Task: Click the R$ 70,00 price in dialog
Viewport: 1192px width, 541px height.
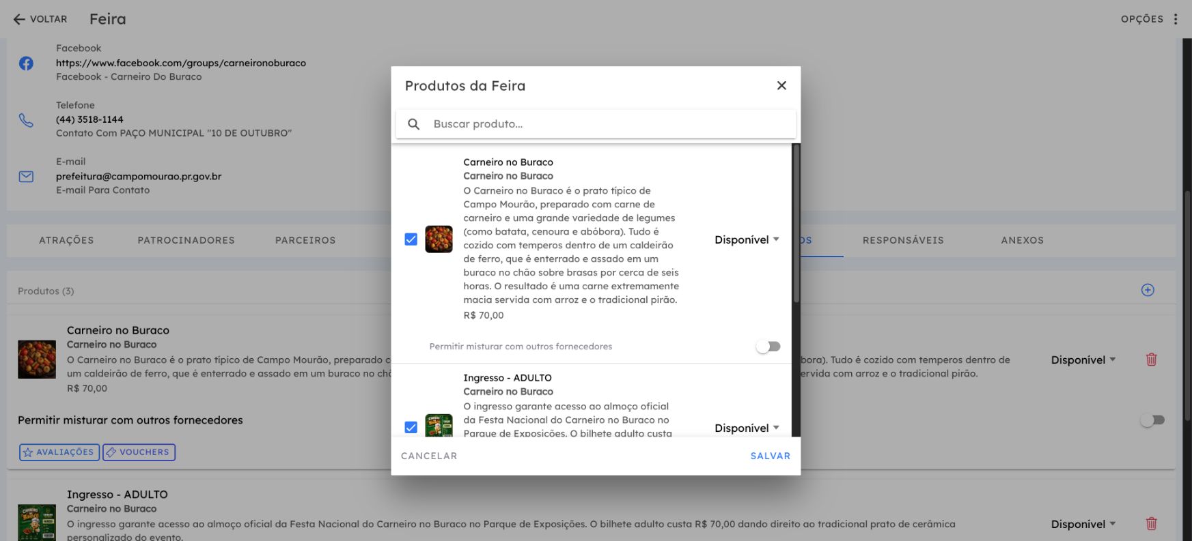Action: click(484, 315)
